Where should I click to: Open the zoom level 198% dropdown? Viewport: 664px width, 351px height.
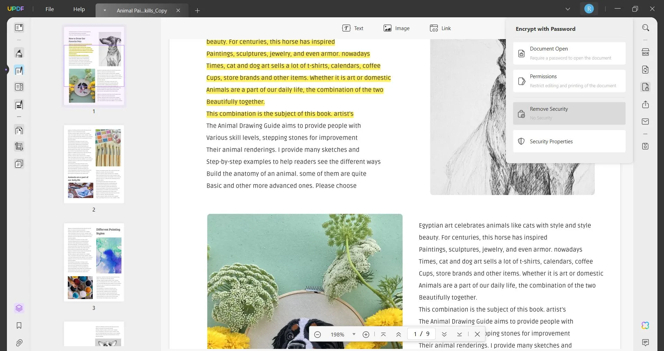[354, 334]
